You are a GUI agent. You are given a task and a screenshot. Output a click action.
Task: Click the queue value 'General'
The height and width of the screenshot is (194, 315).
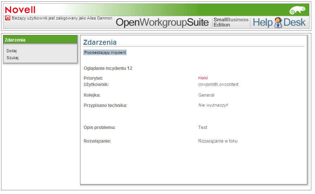click(x=206, y=95)
